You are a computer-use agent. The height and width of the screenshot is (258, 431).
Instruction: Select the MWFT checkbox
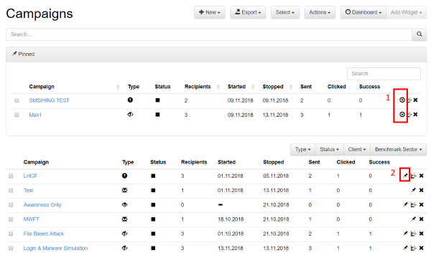11,219
